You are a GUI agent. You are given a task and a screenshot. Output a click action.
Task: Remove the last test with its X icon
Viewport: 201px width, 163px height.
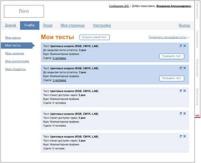[184, 136]
